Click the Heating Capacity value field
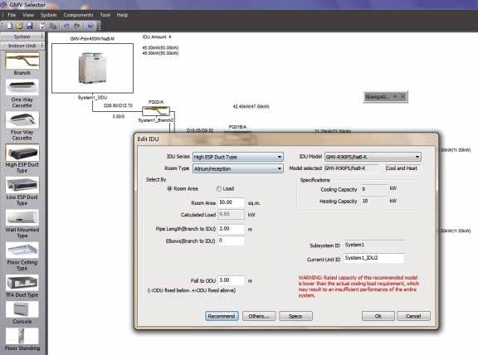478x355 pixels. (x=373, y=201)
